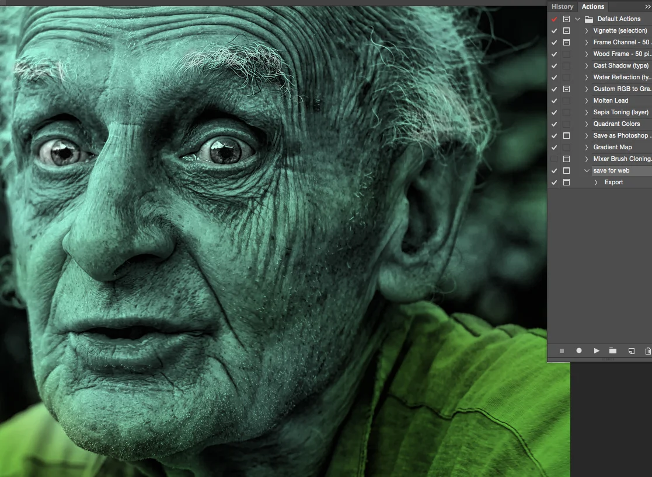Viewport: 652px width, 477px height.
Task: Collapse the Default Actions set chevron
Action: pos(577,19)
